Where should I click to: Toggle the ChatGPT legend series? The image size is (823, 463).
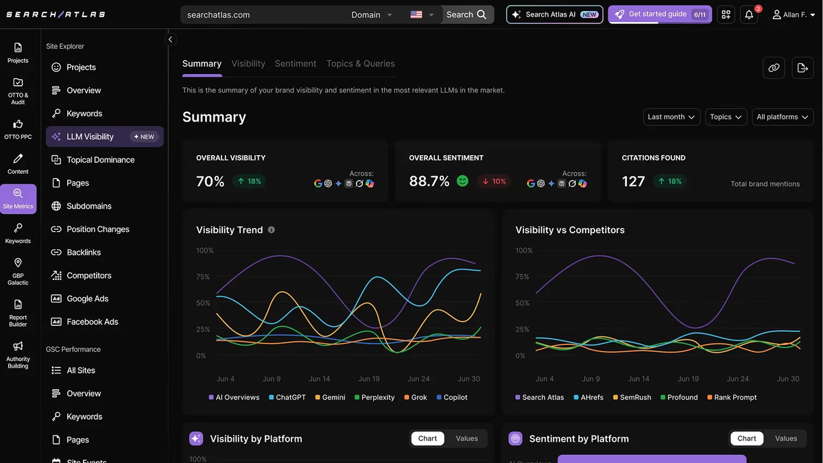coord(287,397)
